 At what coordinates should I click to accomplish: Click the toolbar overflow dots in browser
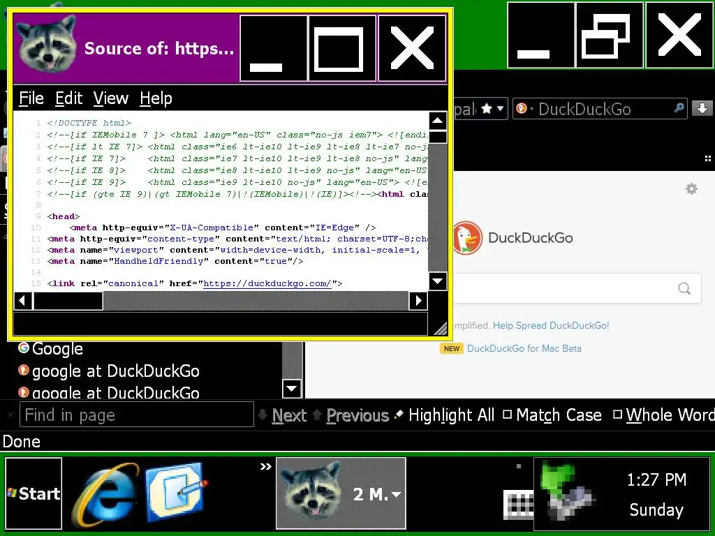(708, 158)
